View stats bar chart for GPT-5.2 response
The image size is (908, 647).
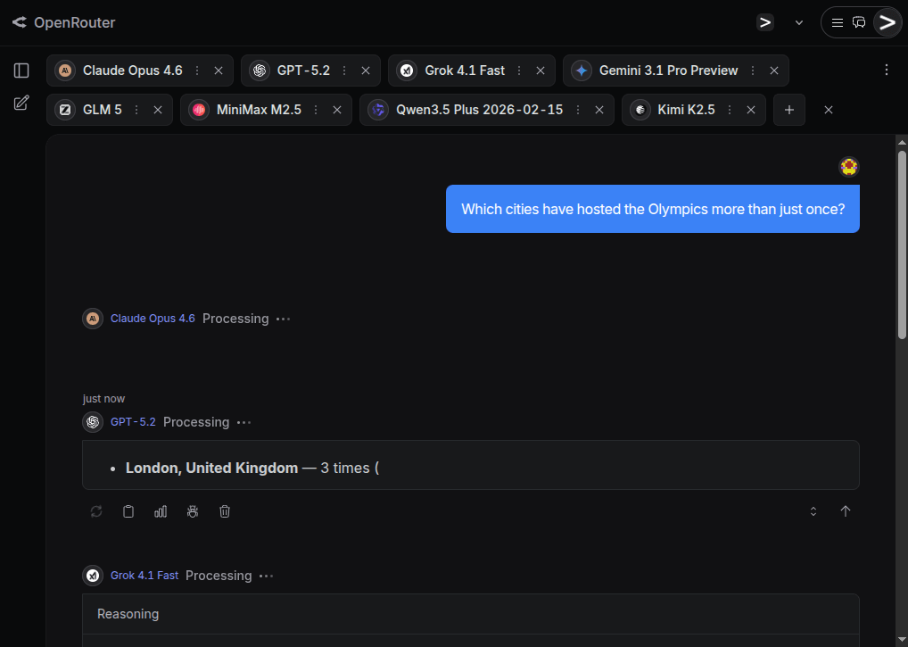pos(161,511)
